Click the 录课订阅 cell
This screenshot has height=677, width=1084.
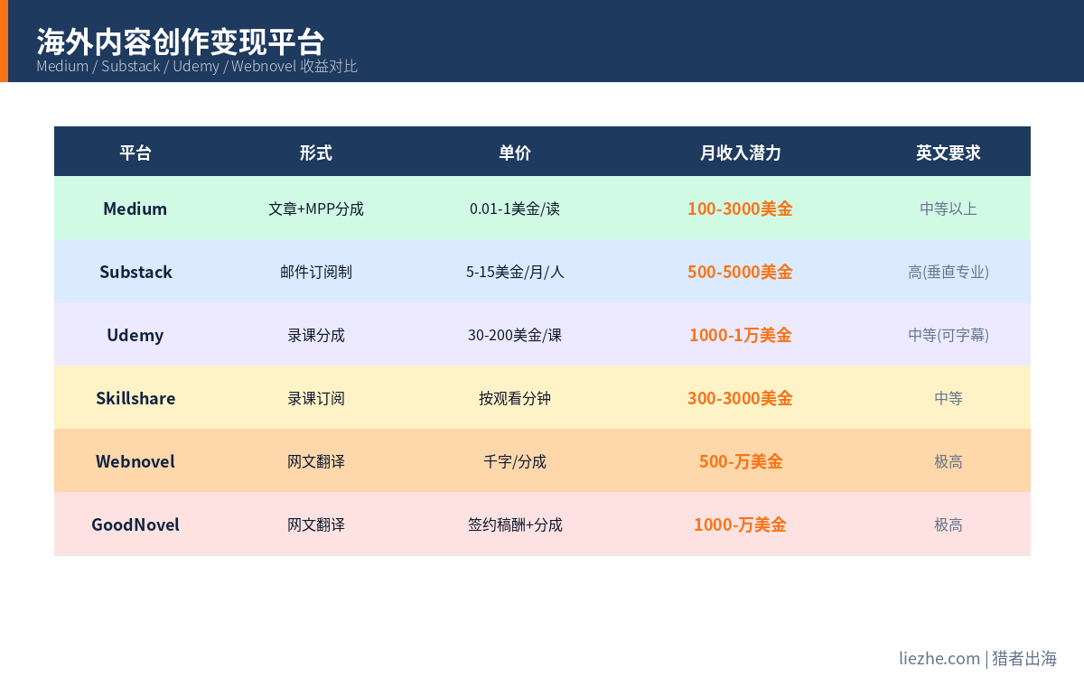316,398
